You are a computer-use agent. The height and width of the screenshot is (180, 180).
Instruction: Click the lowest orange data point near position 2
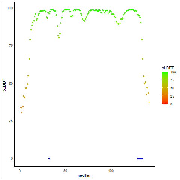tap(22, 112)
